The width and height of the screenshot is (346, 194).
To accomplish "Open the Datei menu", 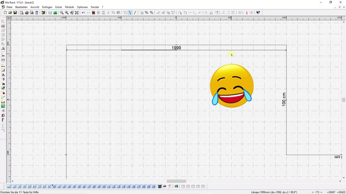I will [9, 7].
